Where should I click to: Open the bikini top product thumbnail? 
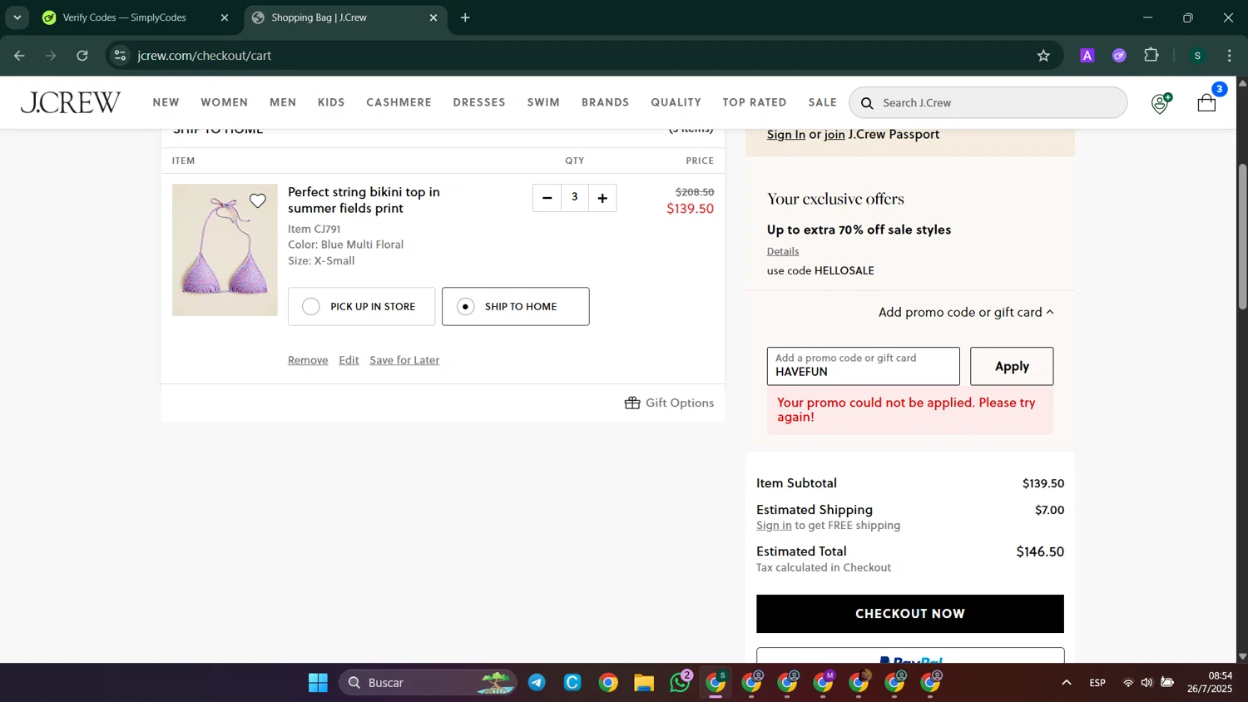point(225,250)
